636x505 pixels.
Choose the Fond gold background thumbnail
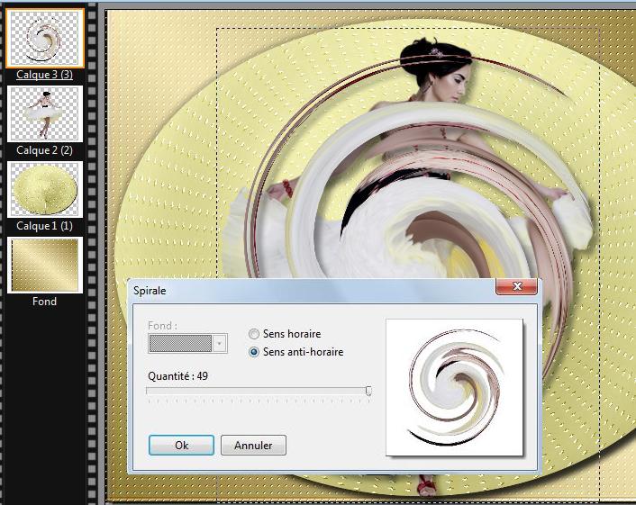pos(45,265)
